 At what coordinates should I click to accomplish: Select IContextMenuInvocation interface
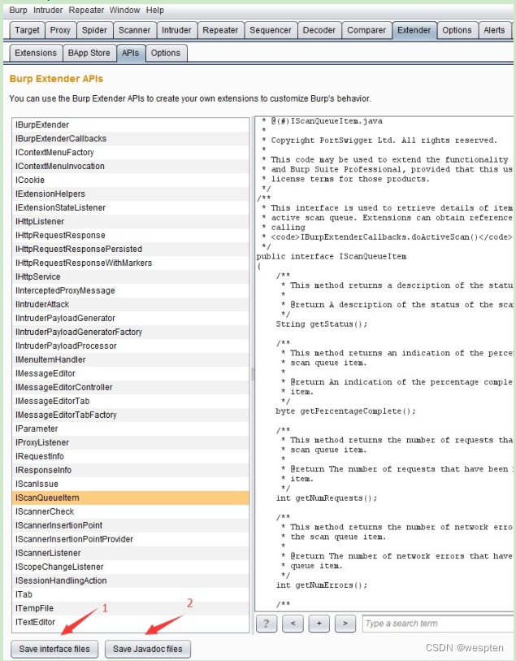click(x=131, y=166)
